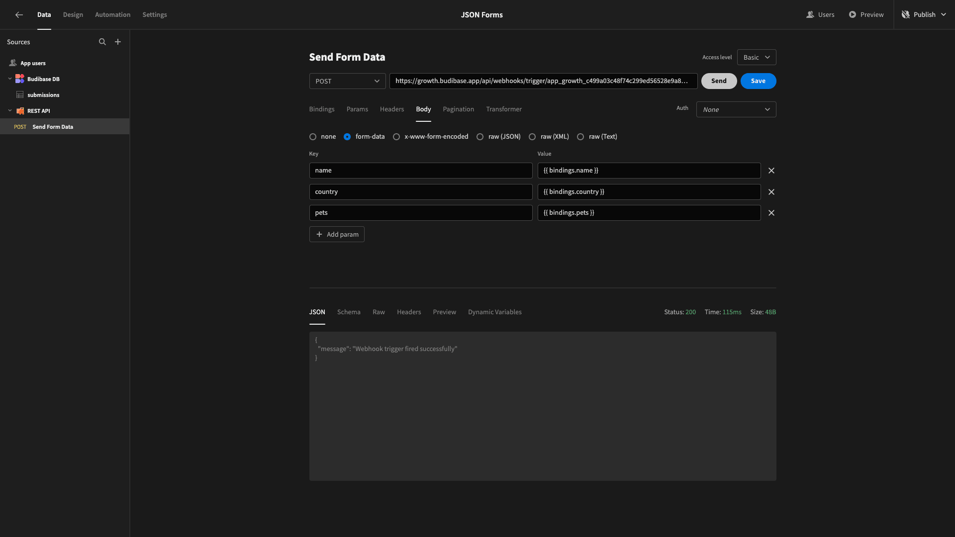Switch to the Bindings tab
The width and height of the screenshot is (955, 537).
(x=322, y=109)
